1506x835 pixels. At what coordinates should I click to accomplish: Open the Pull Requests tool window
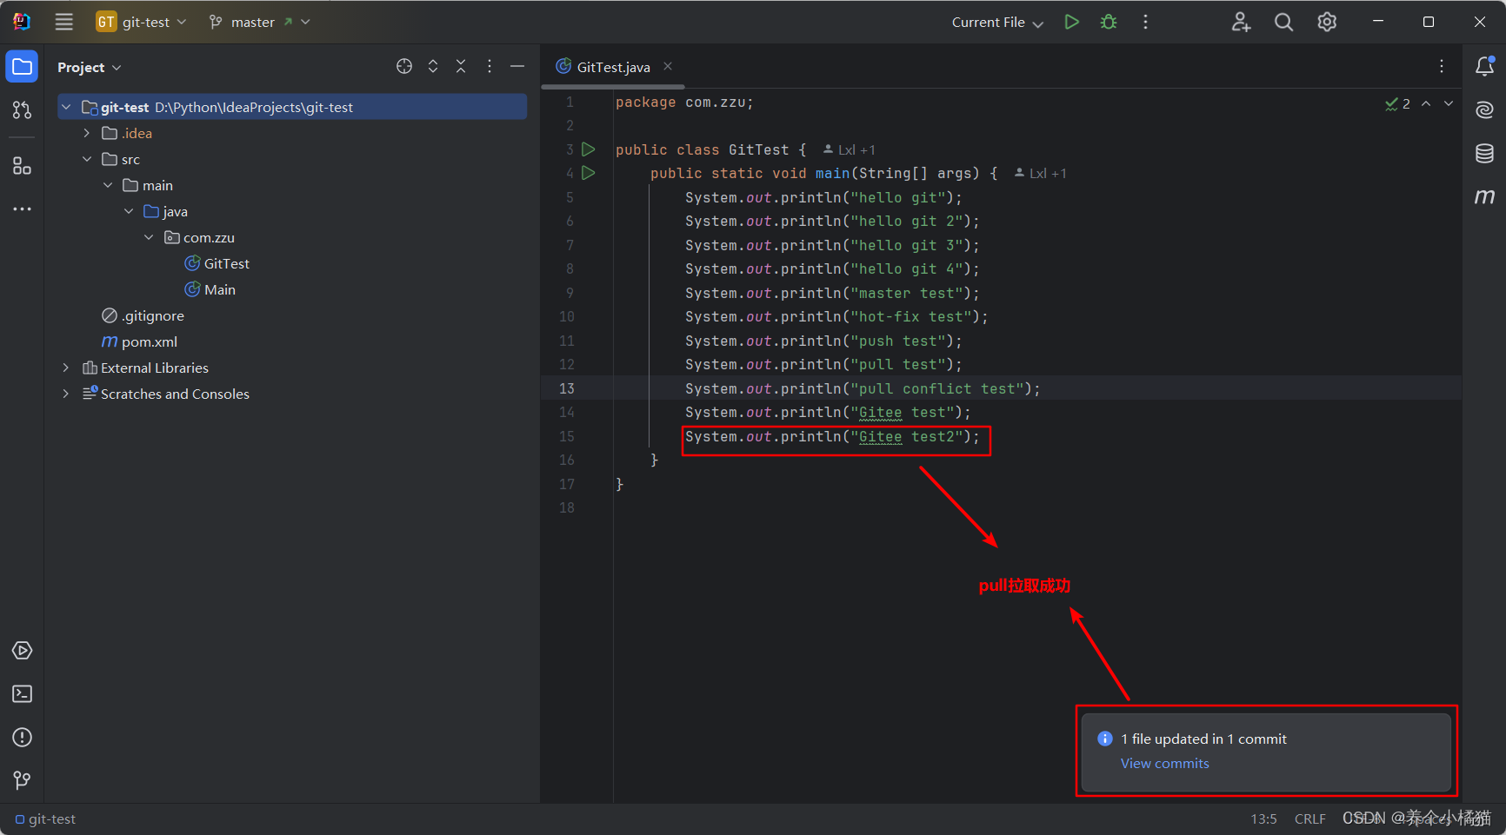[22, 110]
